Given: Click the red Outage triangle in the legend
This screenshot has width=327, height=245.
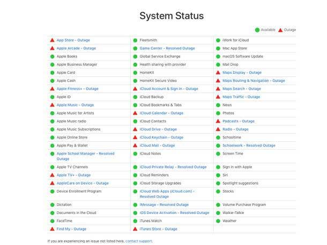Looking at the screenshot, I should pos(280,30).
